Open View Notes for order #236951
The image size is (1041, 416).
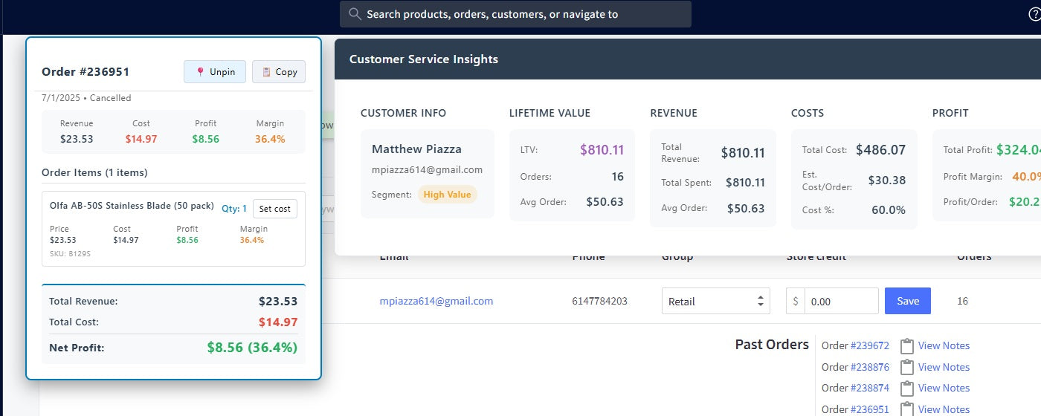[944, 409]
